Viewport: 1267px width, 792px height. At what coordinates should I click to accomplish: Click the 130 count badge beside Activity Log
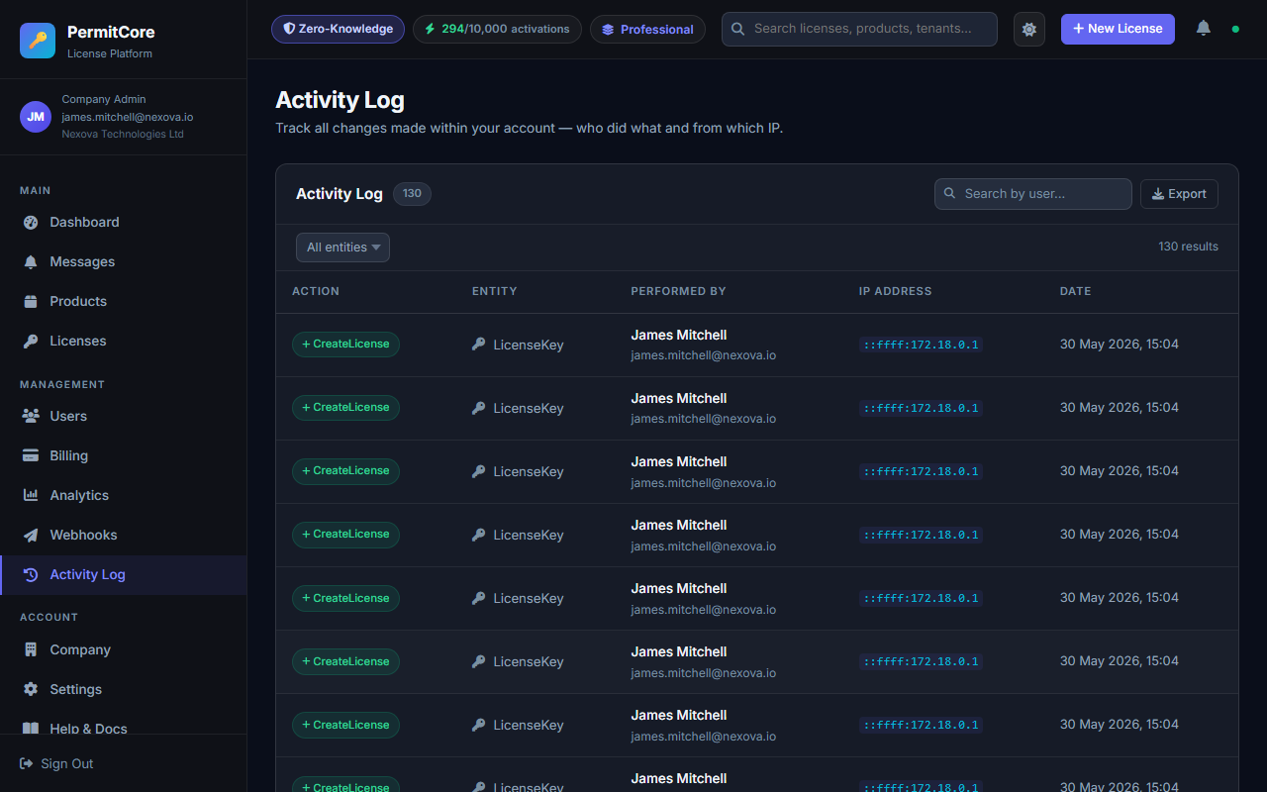pos(412,193)
